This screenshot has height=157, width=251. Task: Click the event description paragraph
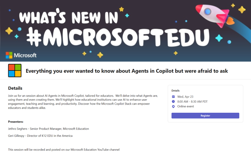(x=83, y=102)
